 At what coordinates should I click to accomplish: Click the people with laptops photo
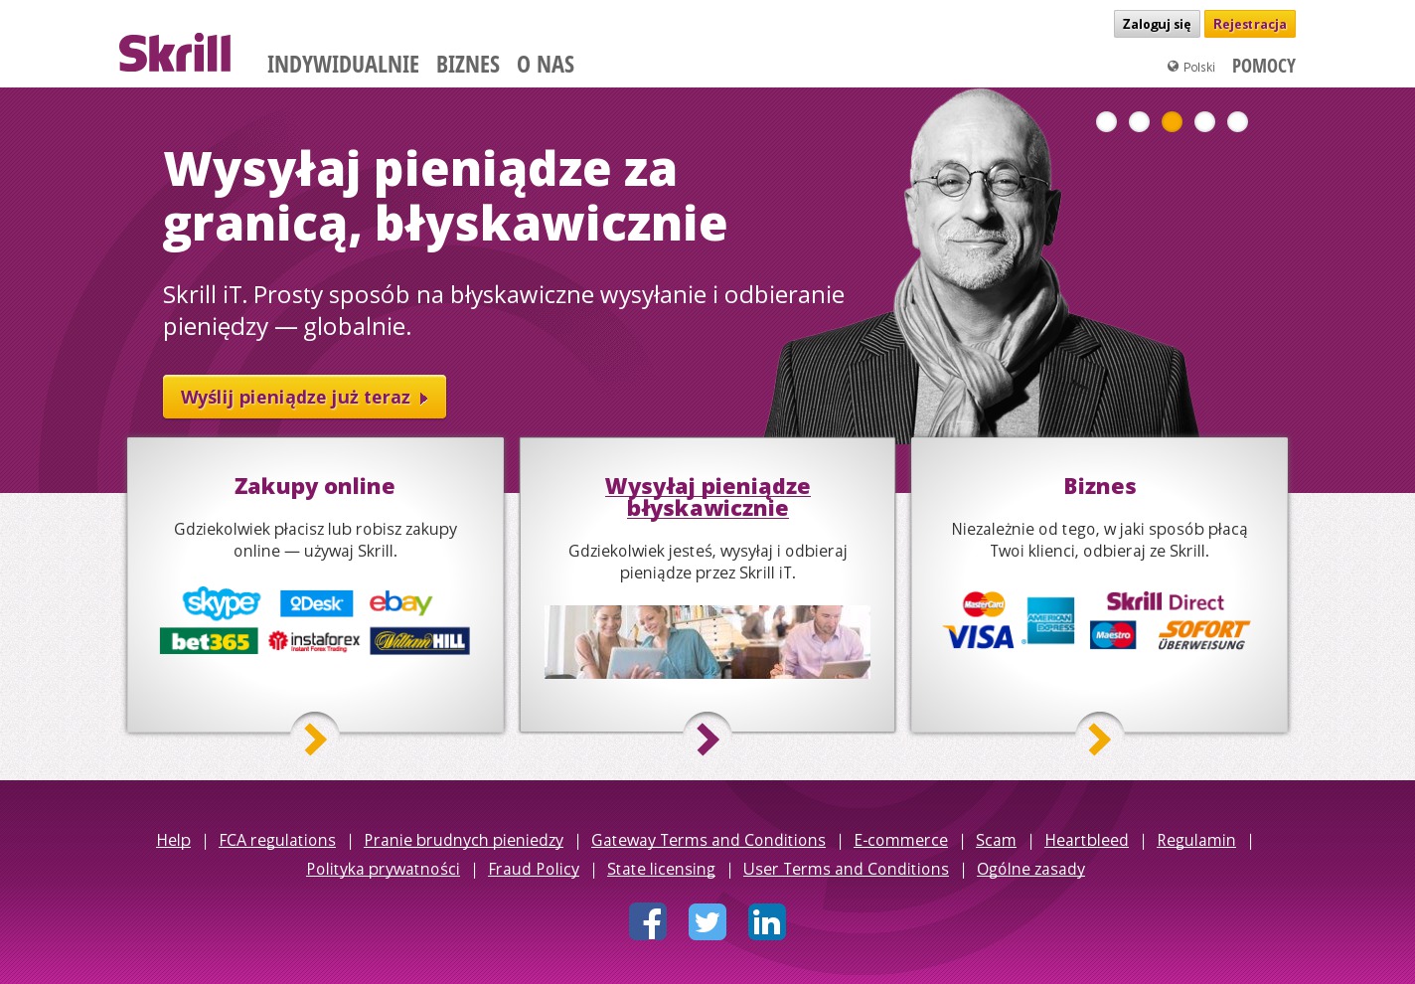(707, 642)
